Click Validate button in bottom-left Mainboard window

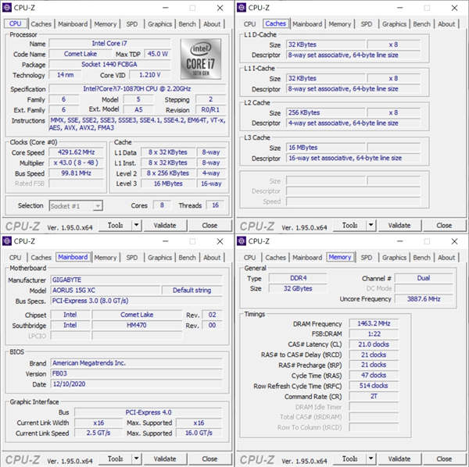tap(165, 458)
